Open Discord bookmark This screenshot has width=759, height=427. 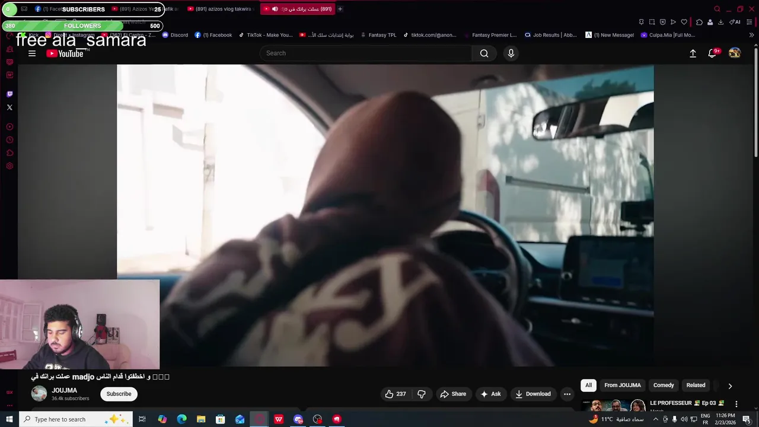click(x=175, y=35)
